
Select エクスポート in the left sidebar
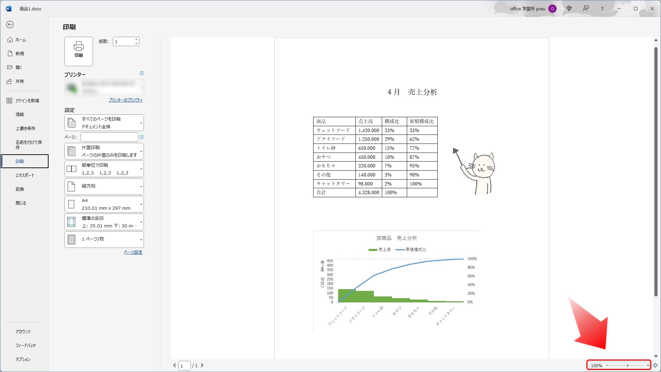[x=25, y=175]
